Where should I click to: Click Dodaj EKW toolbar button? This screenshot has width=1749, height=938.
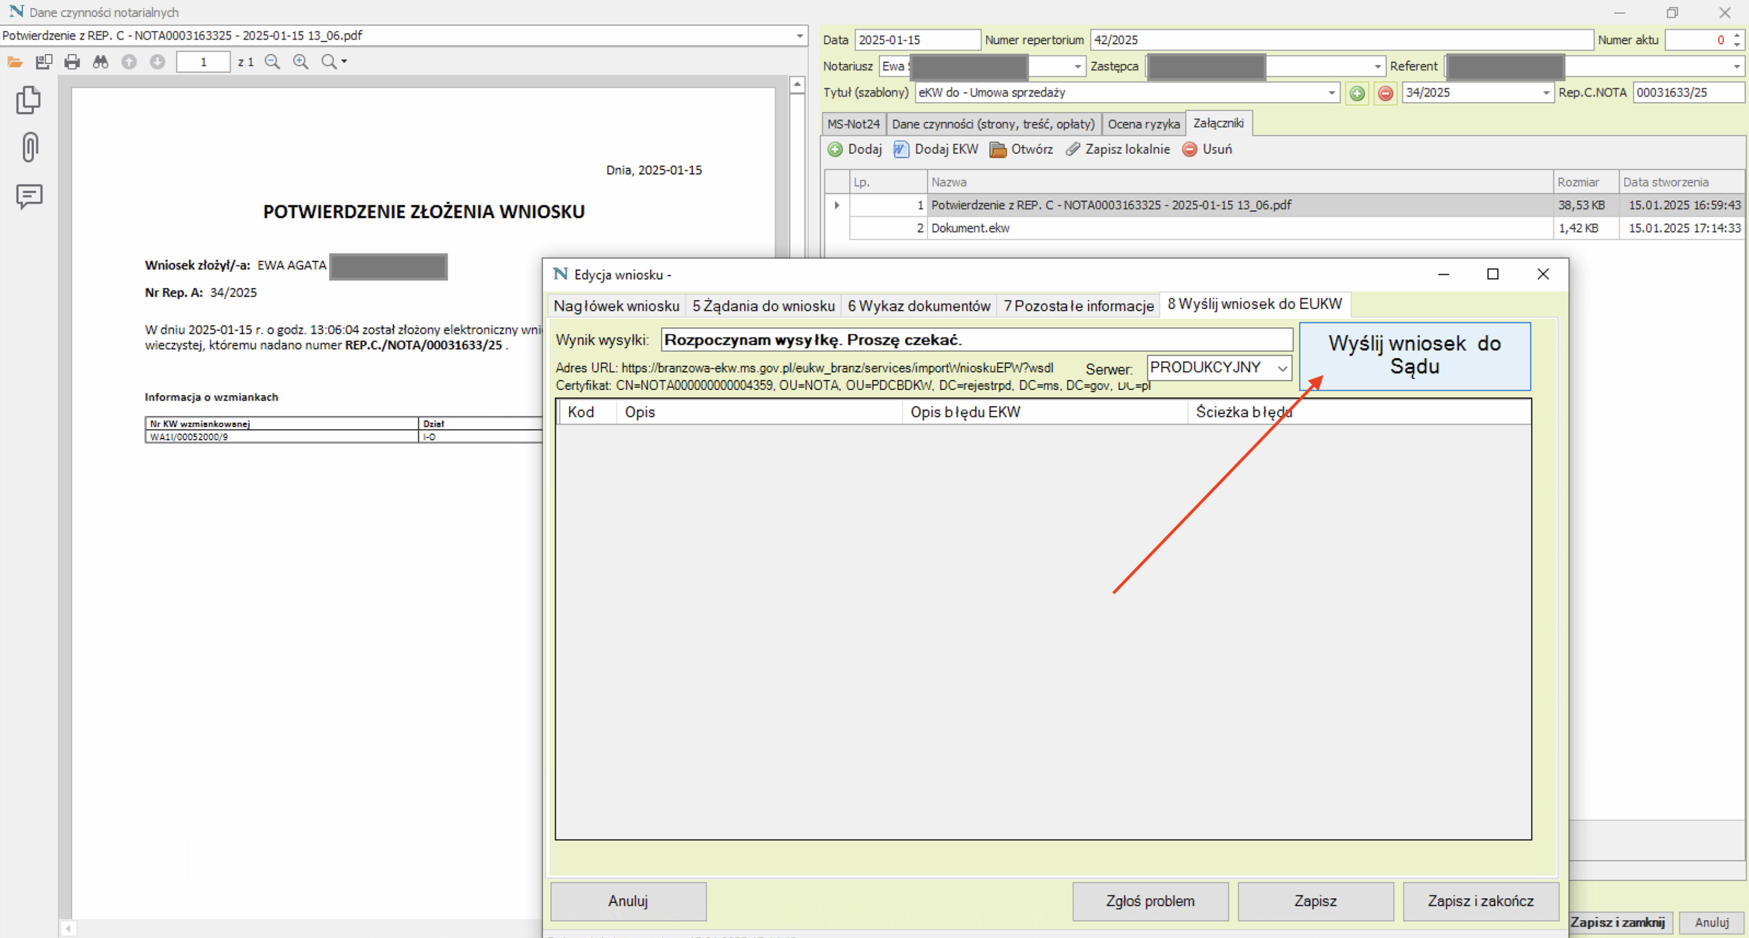click(x=936, y=149)
